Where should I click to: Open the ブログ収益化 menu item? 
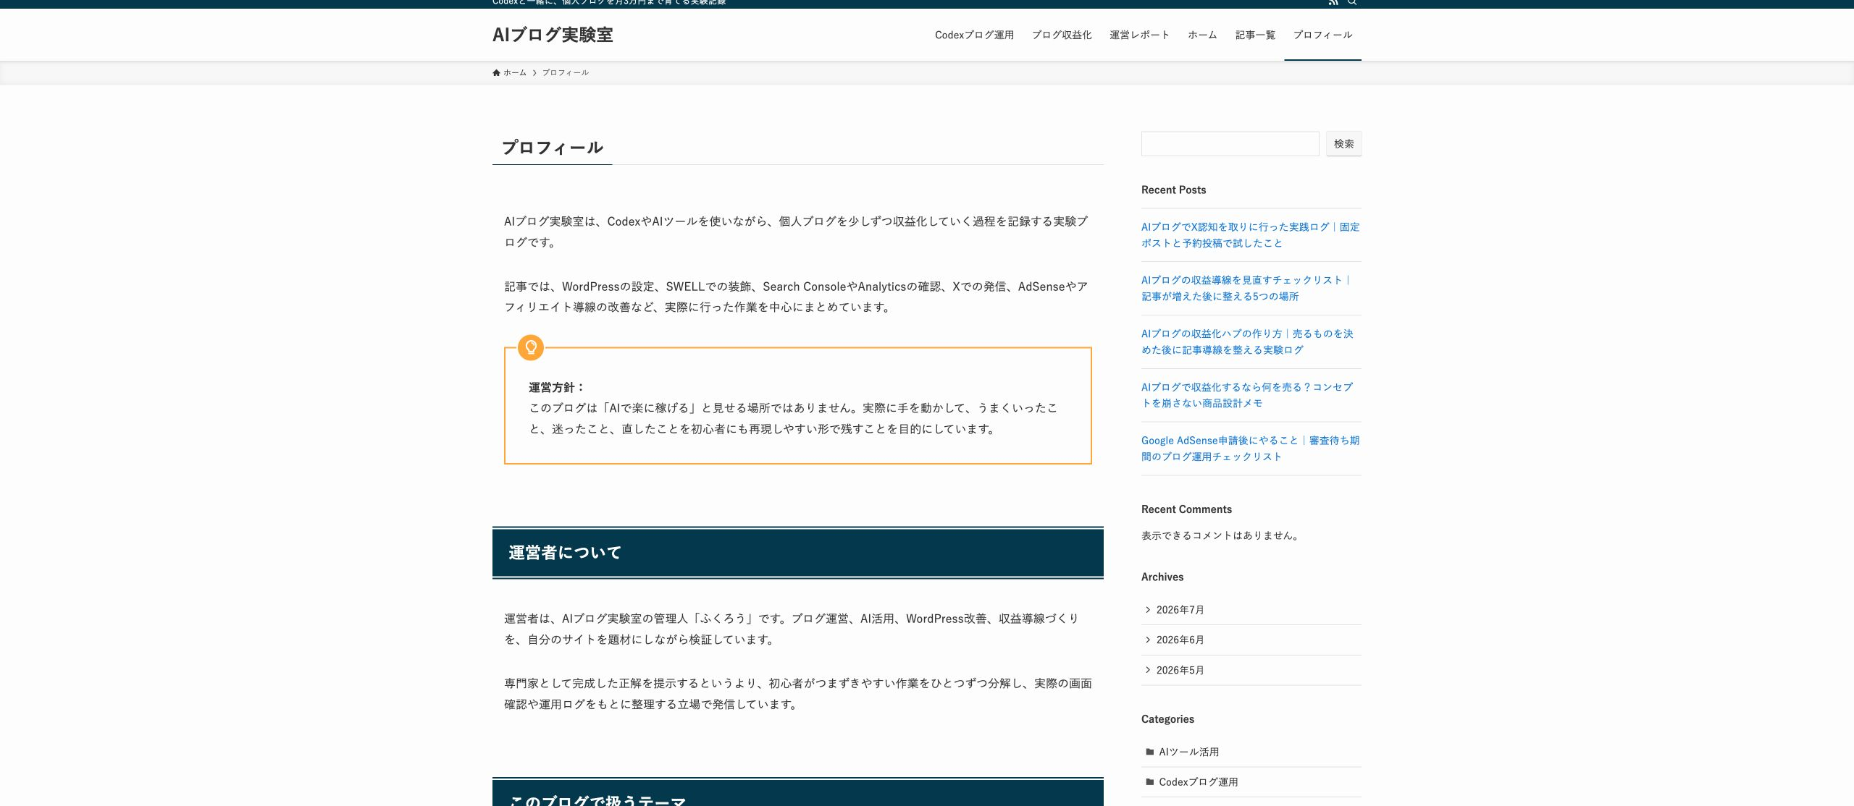[x=1062, y=35]
